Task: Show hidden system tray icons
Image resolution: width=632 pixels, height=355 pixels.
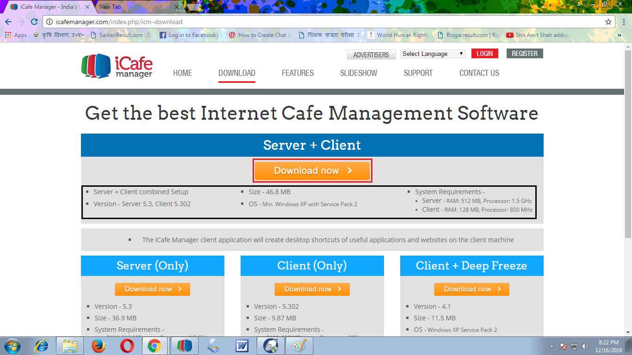Action: click(551, 346)
